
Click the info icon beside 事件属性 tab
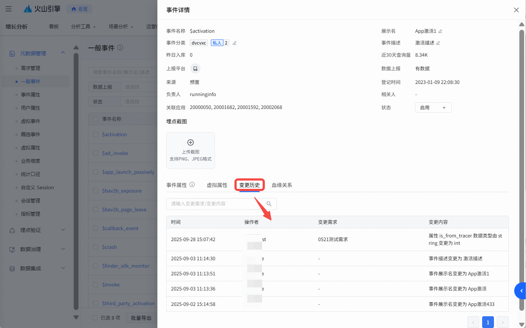192,185
